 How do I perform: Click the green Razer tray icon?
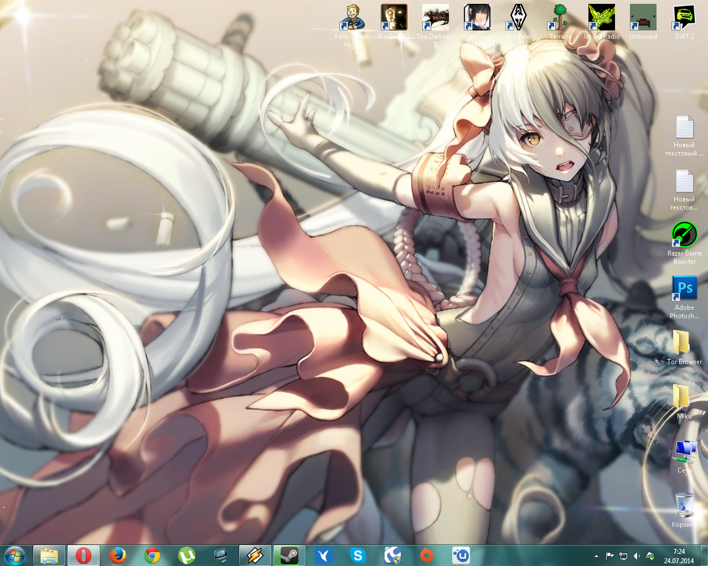tap(650, 555)
